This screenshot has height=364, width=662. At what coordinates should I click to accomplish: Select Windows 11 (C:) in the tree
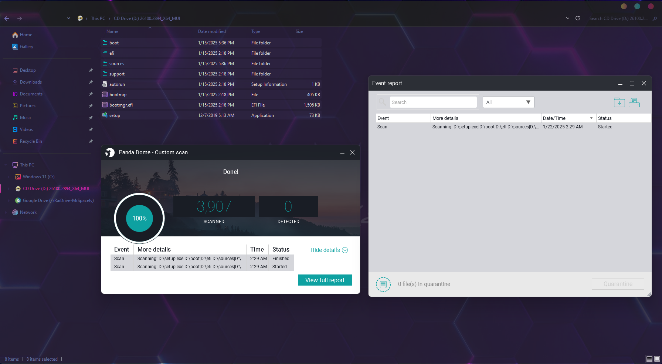pyautogui.click(x=38, y=177)
